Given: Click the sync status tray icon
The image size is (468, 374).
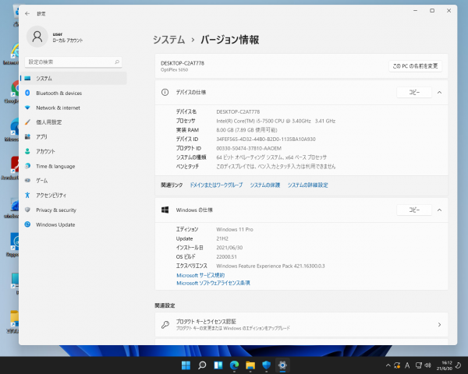Looking at the screenshot, I should click(x=397, y=365).
